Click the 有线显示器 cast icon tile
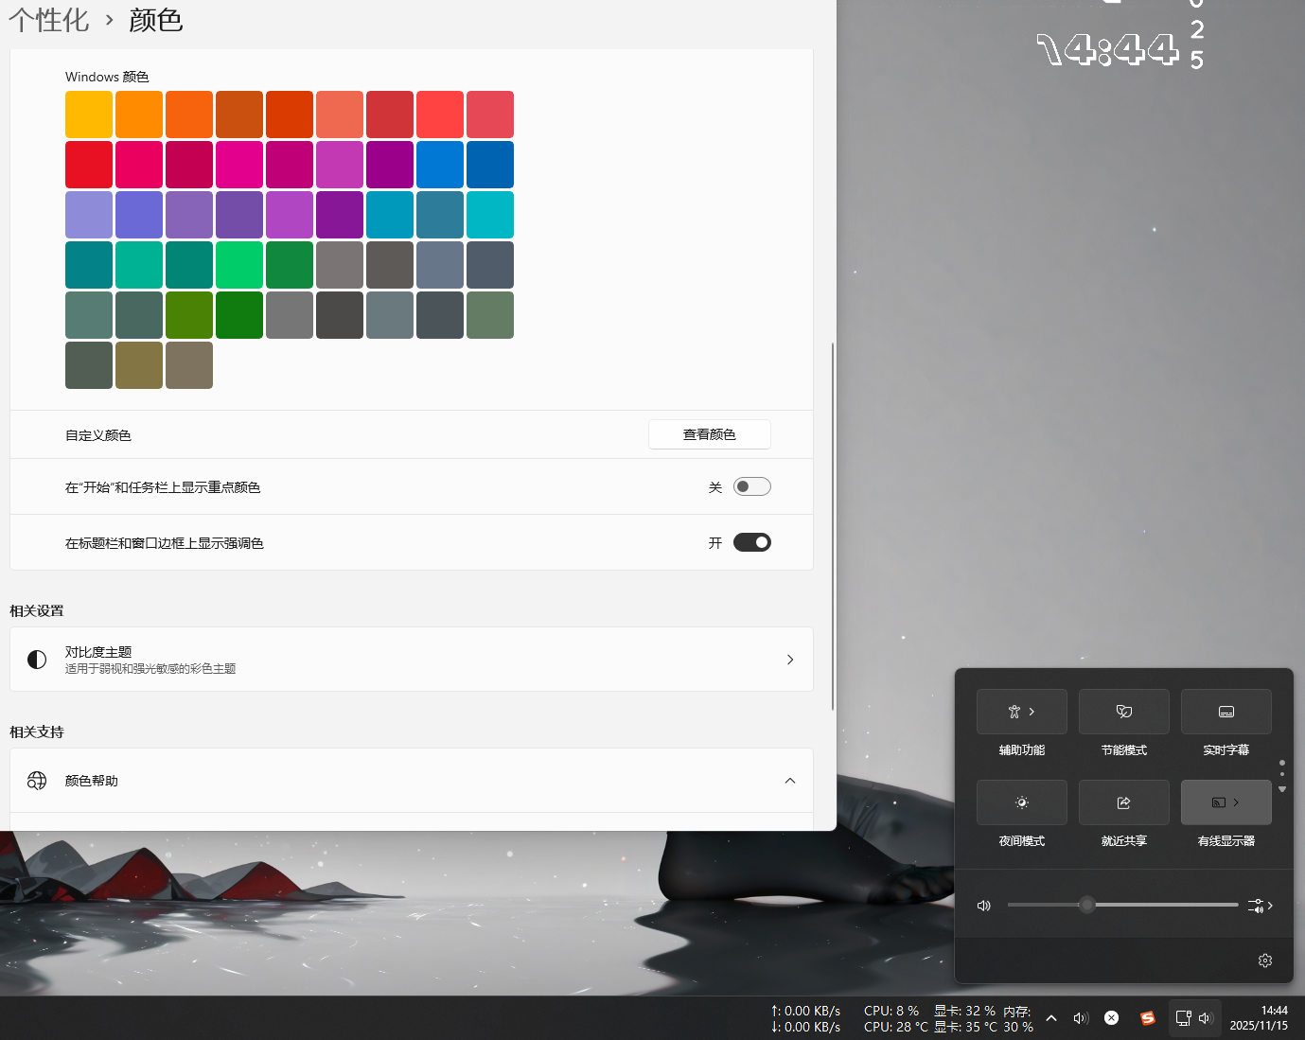The height and width of the screenshot is (1040, 1305). pyautogui.click(x=1219, y=802)
